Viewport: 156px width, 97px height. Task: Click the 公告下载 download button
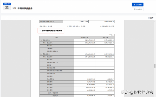[138, 5]
